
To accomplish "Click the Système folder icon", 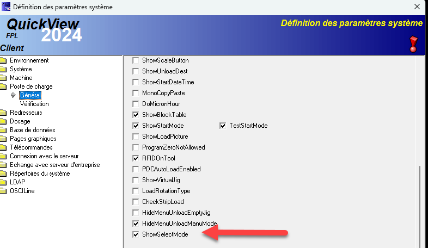I will click(3, 69).
